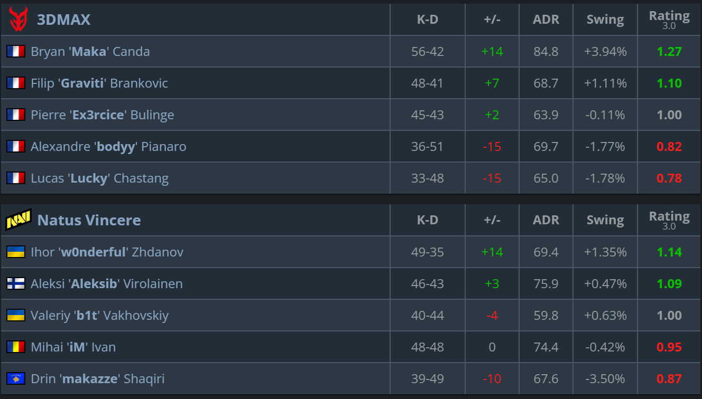
Task: Click the French flag beside Maka
Action: pyautogui.click(x=16, y=51)
